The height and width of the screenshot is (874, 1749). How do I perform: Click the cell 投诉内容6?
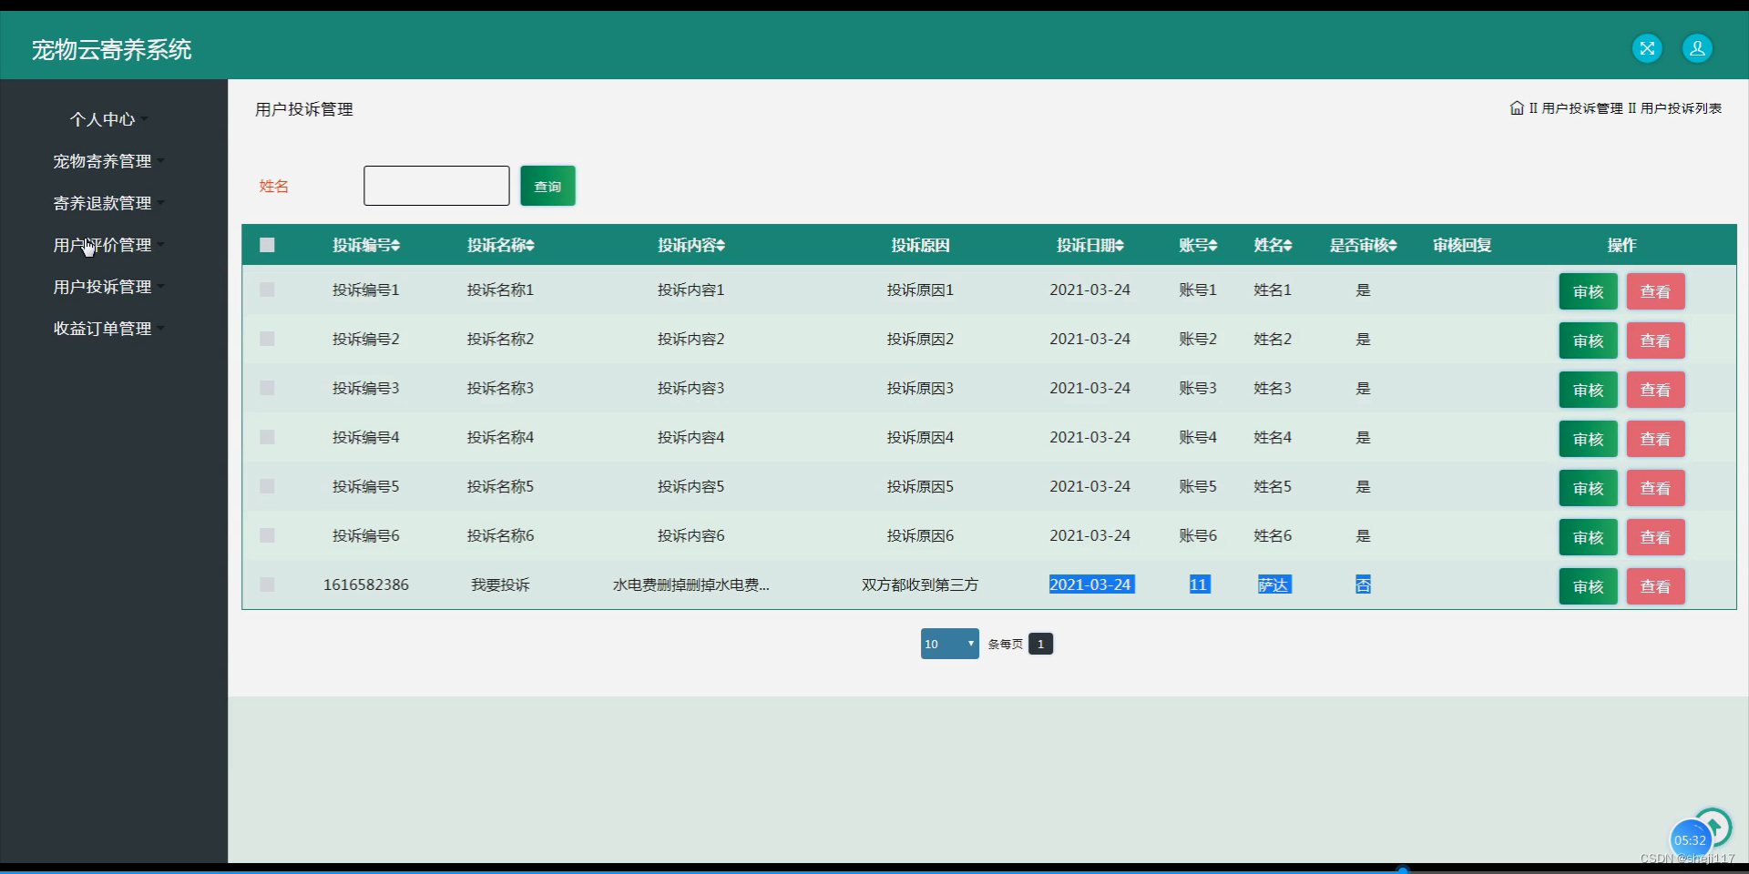tap(690, 535)
